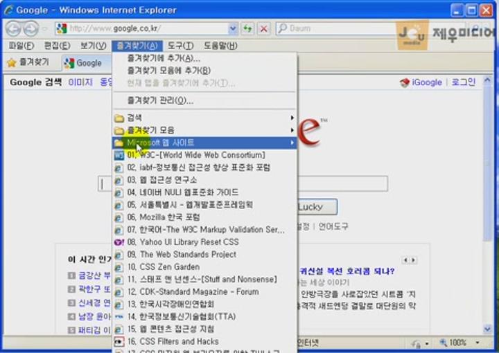Expand the 검색 folder submenu arrow

click(292, 118)
